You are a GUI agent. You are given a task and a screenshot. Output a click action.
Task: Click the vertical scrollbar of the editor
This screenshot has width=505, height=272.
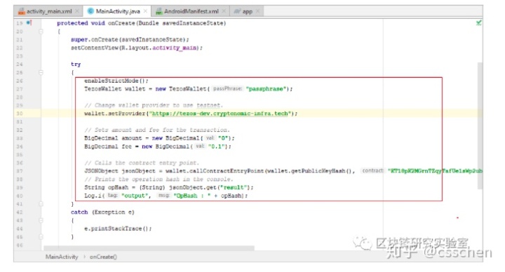click(480, 125)
